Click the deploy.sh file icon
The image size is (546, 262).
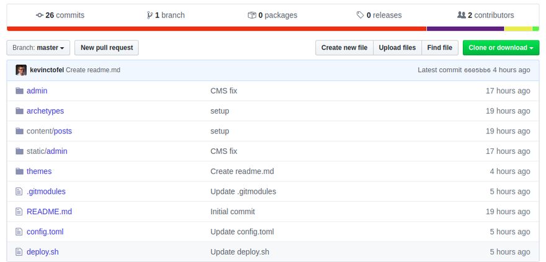[x=19, y=252]
